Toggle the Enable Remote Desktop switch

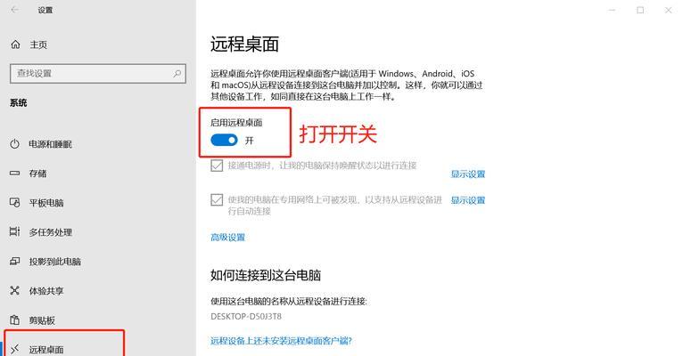[x=224, y=140]
